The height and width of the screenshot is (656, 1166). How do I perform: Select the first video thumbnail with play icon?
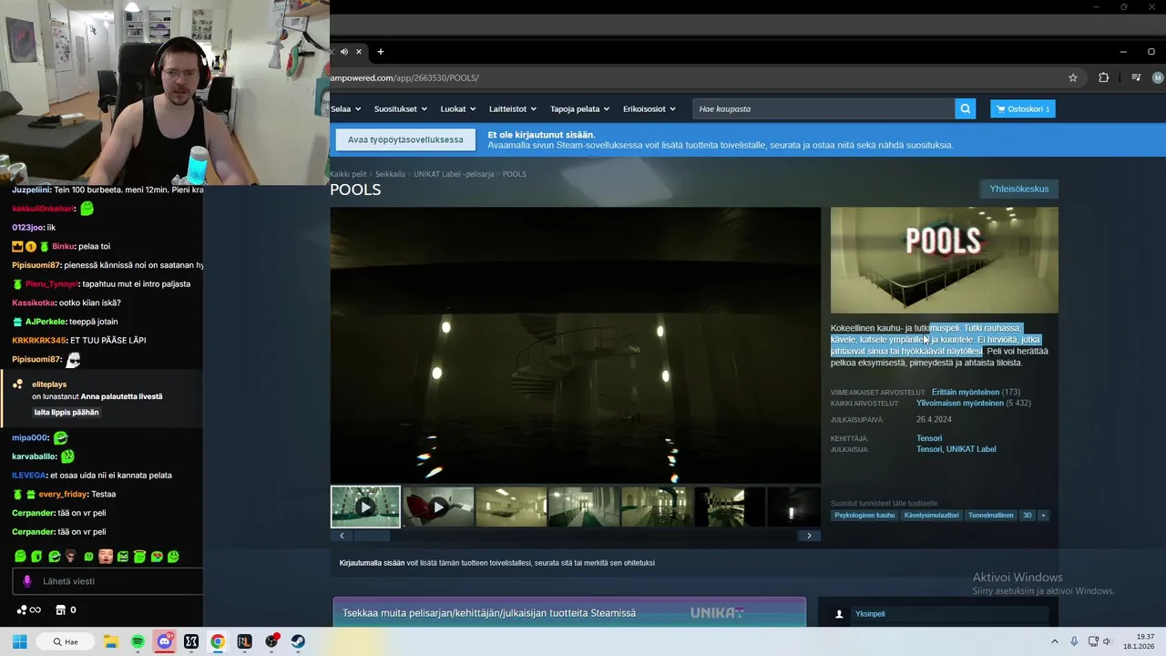pyautogui.click(x=365, y=507)
